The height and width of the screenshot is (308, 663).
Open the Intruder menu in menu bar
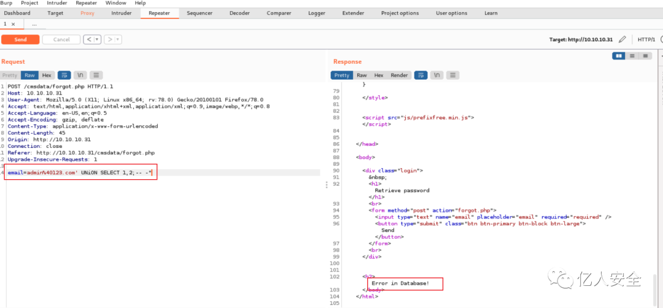coord(57,3)
